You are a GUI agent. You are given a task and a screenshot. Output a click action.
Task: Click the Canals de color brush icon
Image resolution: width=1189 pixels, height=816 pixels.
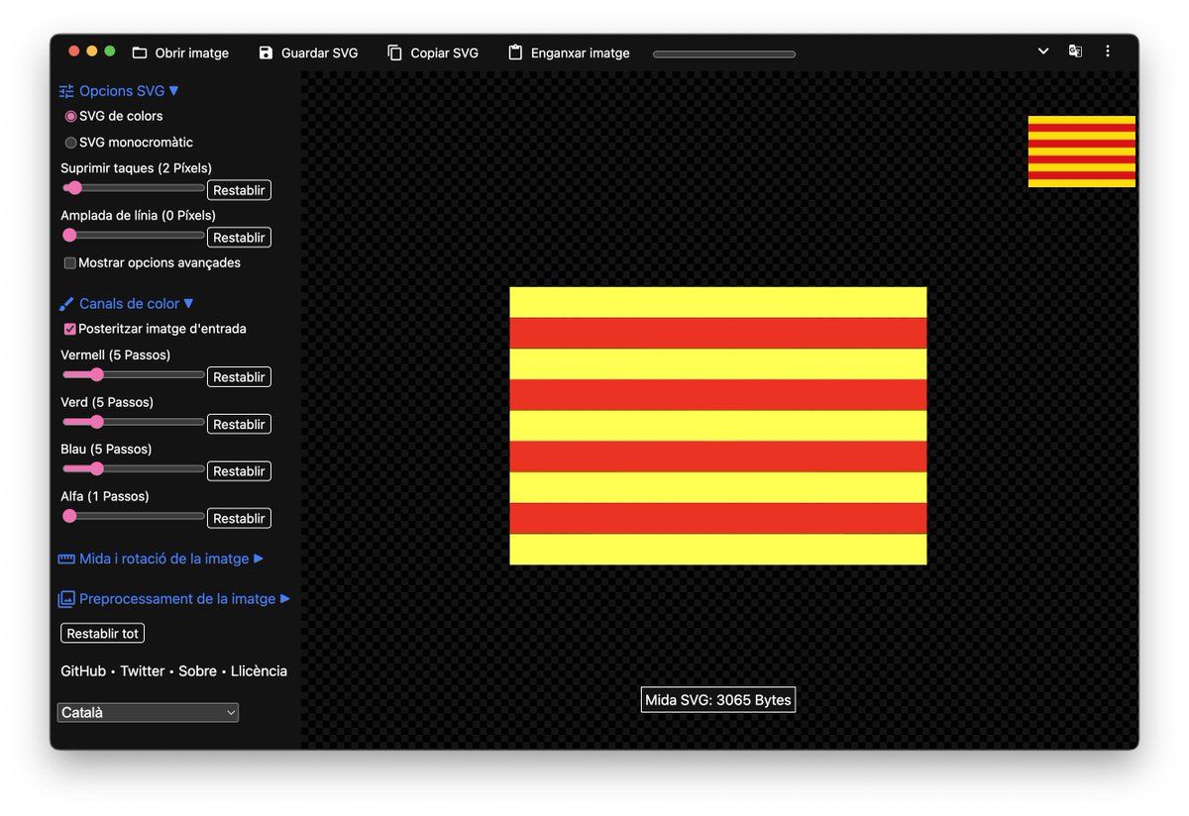pyautogui.click(x=66, y=304)
